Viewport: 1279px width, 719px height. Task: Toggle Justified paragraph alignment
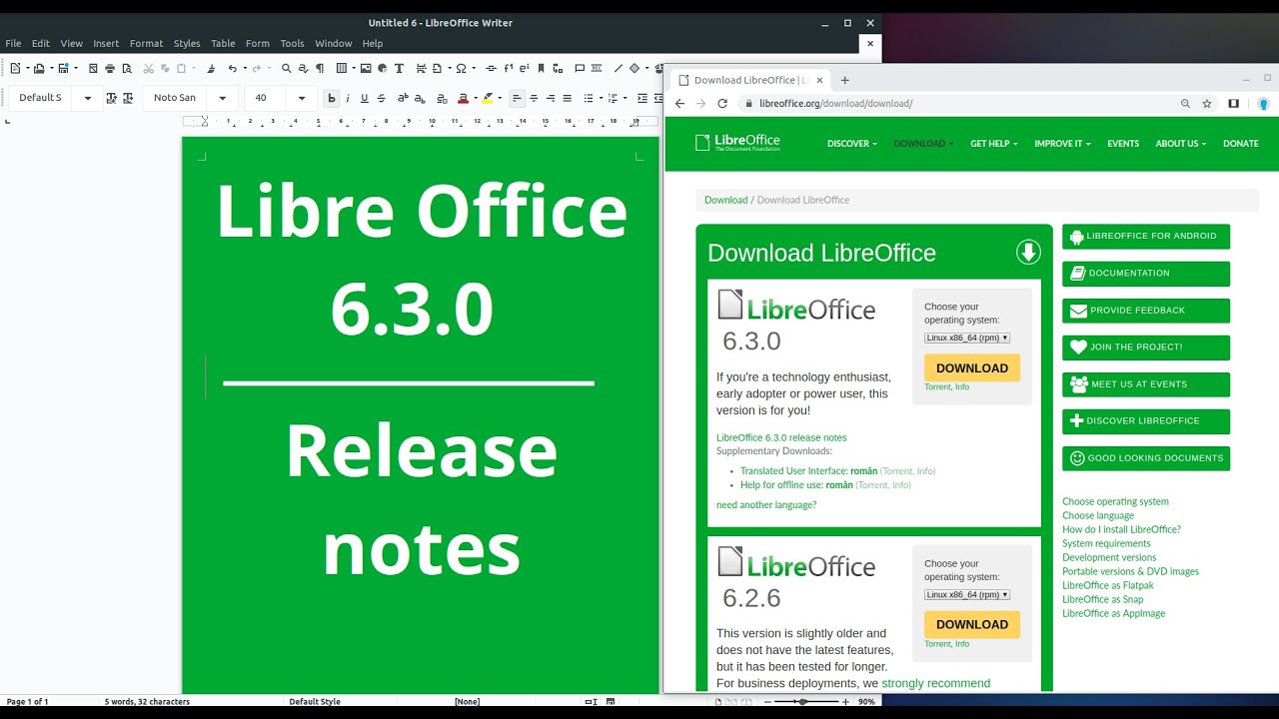pos(568,98)
